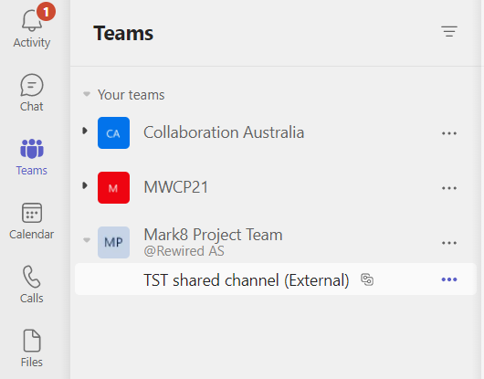
Task: Click the Chat label text
Action: click(x=31, y=107)
